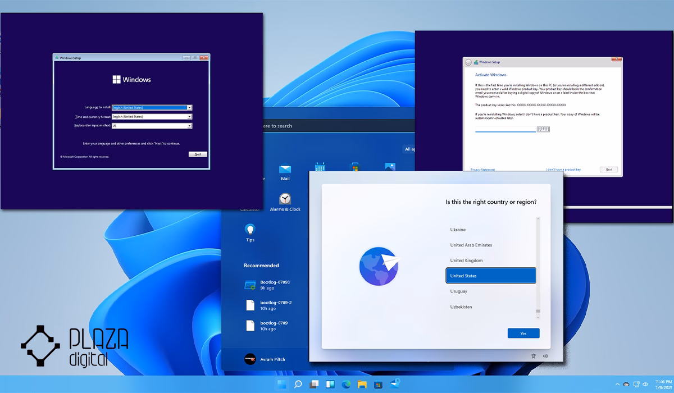Click Next in Activate Windows window
This screenshot has width=674, height=393.
tap(609, 170)
